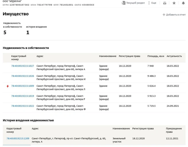Click the area value 5 616.4

pos(151,86)
